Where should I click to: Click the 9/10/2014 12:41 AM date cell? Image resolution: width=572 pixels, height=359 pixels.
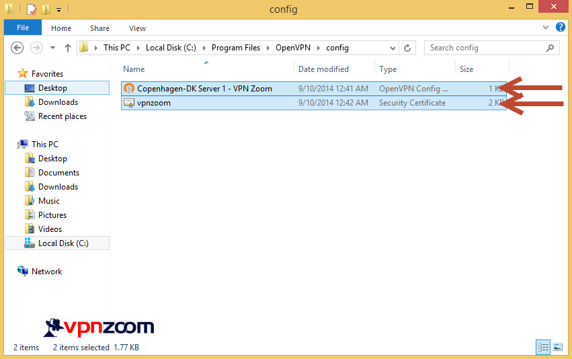(333, 89)
